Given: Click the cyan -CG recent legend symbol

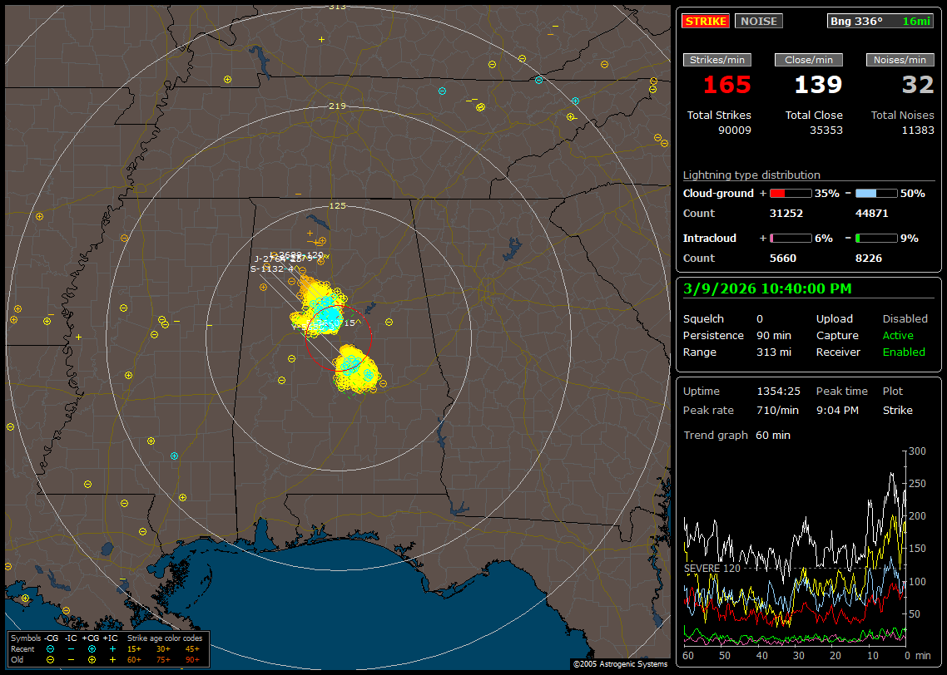Looking at the screenshot, I should [x=51, y=648].
